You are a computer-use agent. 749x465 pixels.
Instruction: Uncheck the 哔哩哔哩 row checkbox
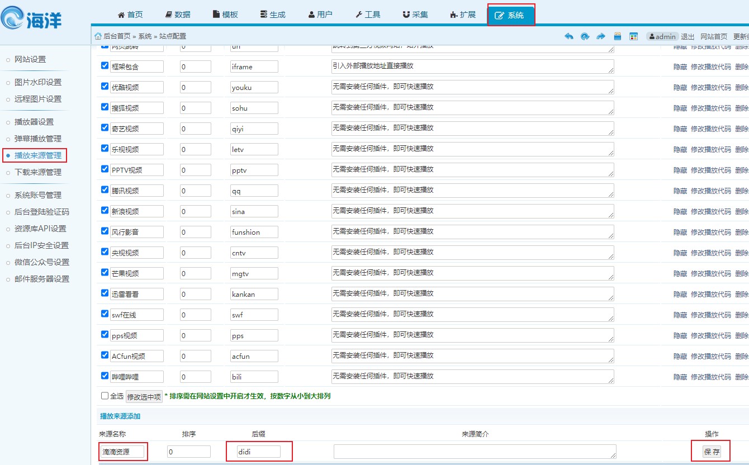pyautogui.click(x=105, y=376)
